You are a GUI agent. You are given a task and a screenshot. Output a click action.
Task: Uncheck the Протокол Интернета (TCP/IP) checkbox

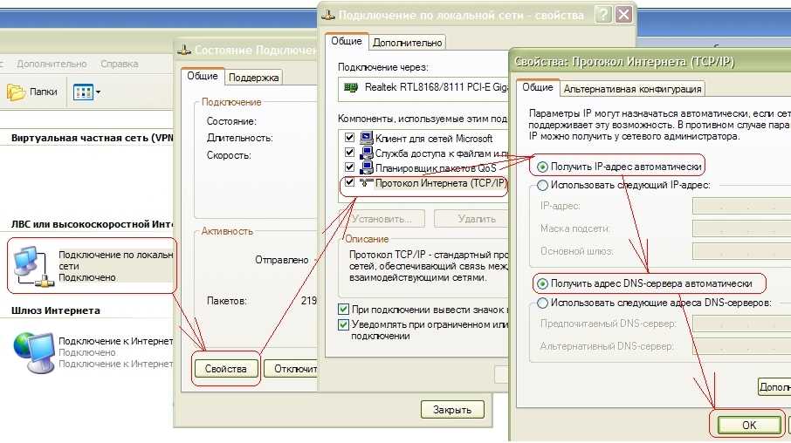tap(350, 183)
